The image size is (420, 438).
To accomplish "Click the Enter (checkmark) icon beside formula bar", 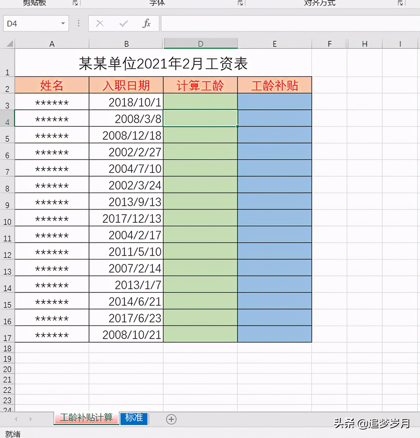I will (123, 23).
